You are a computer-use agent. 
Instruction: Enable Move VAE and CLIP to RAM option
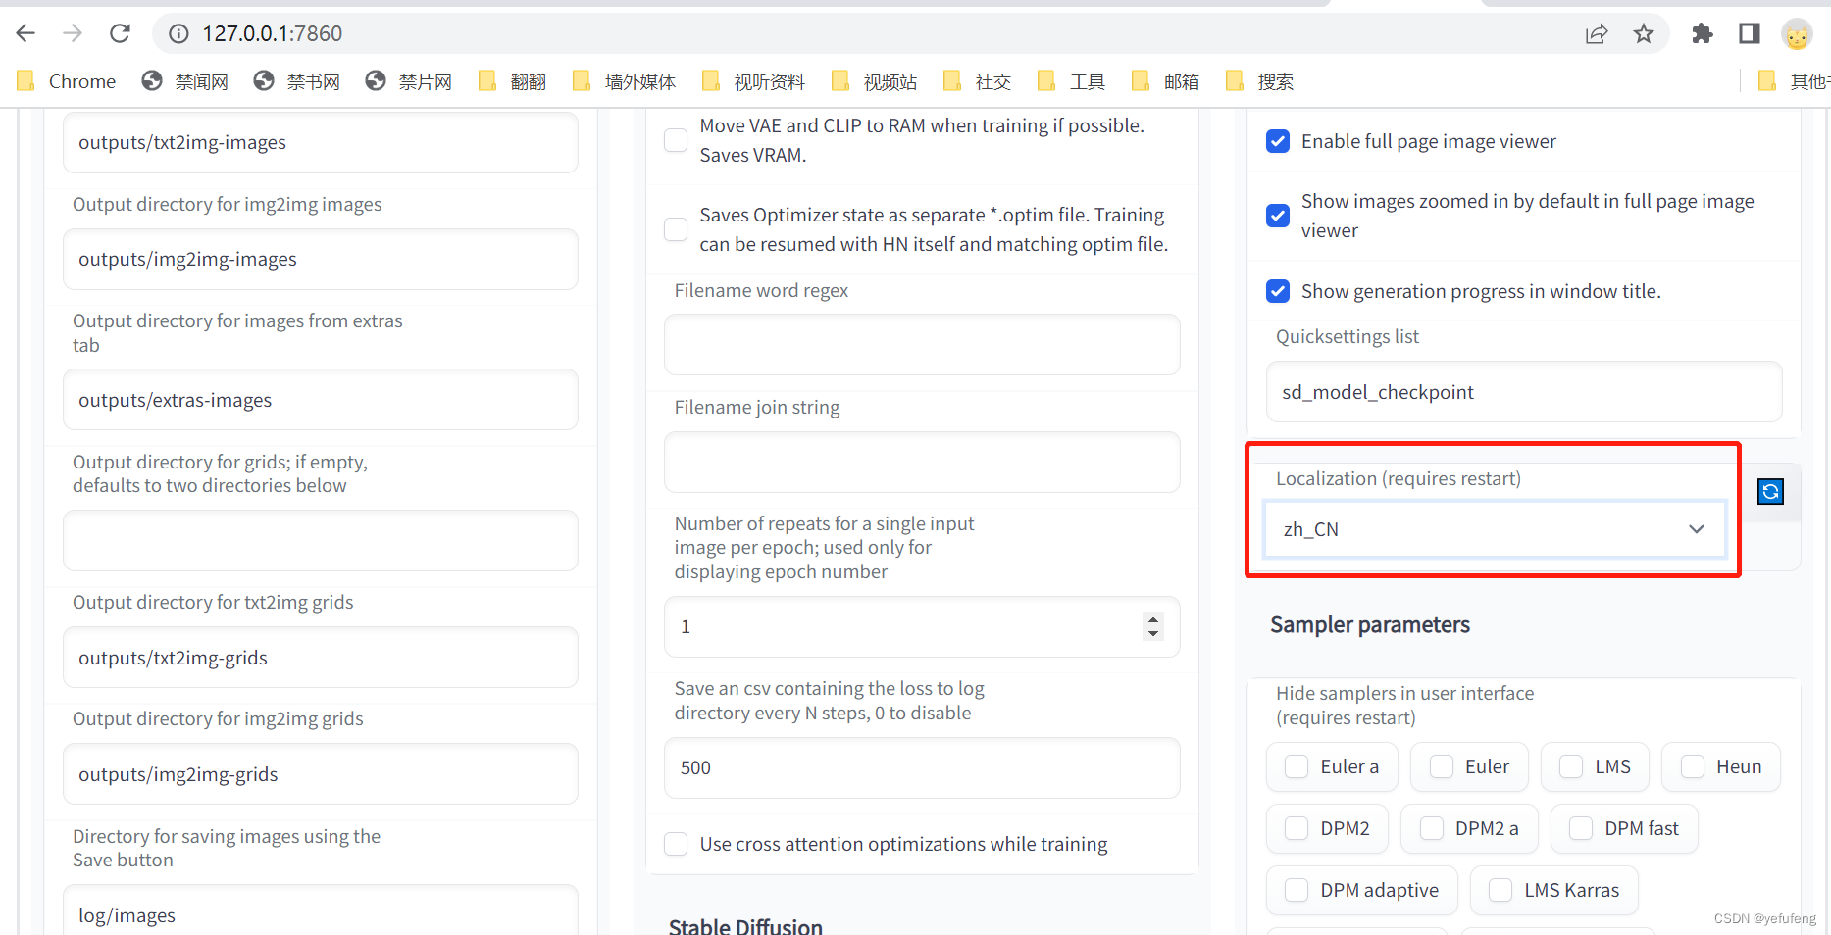click(676, 140)
